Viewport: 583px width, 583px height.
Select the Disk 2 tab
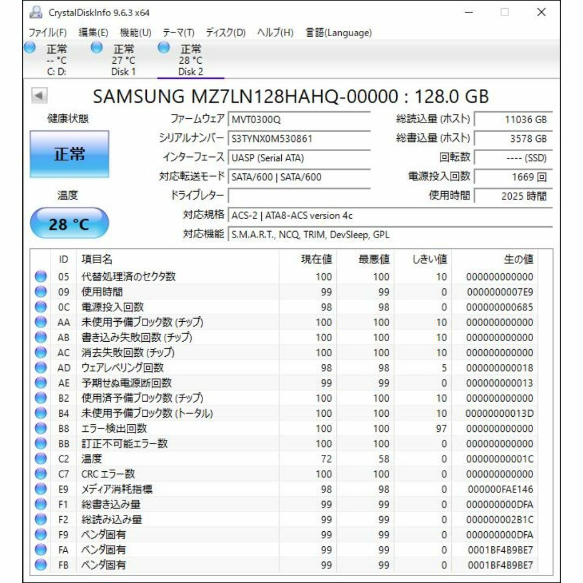click(x=191, y=59)
